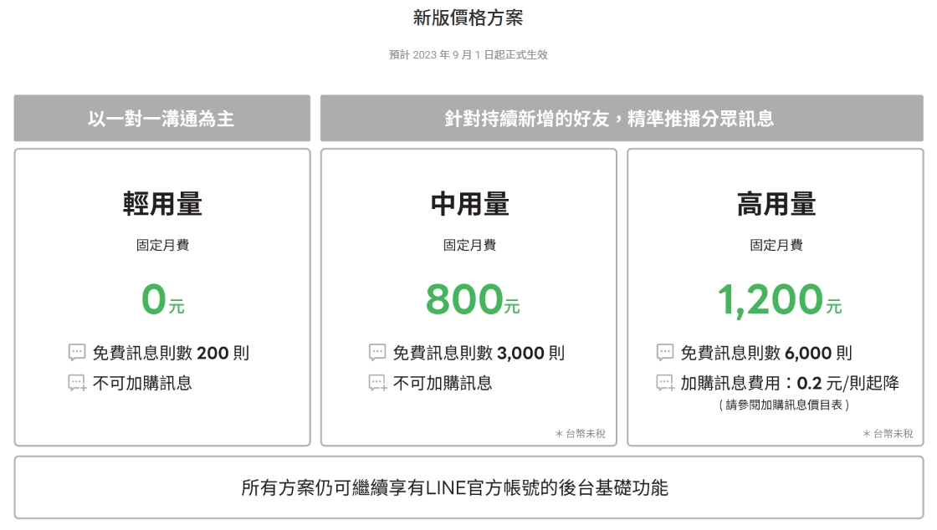Select the 以一對一溝通為主 header tab
The height and width of the screenshot is (530, 937).
[161, 119]
